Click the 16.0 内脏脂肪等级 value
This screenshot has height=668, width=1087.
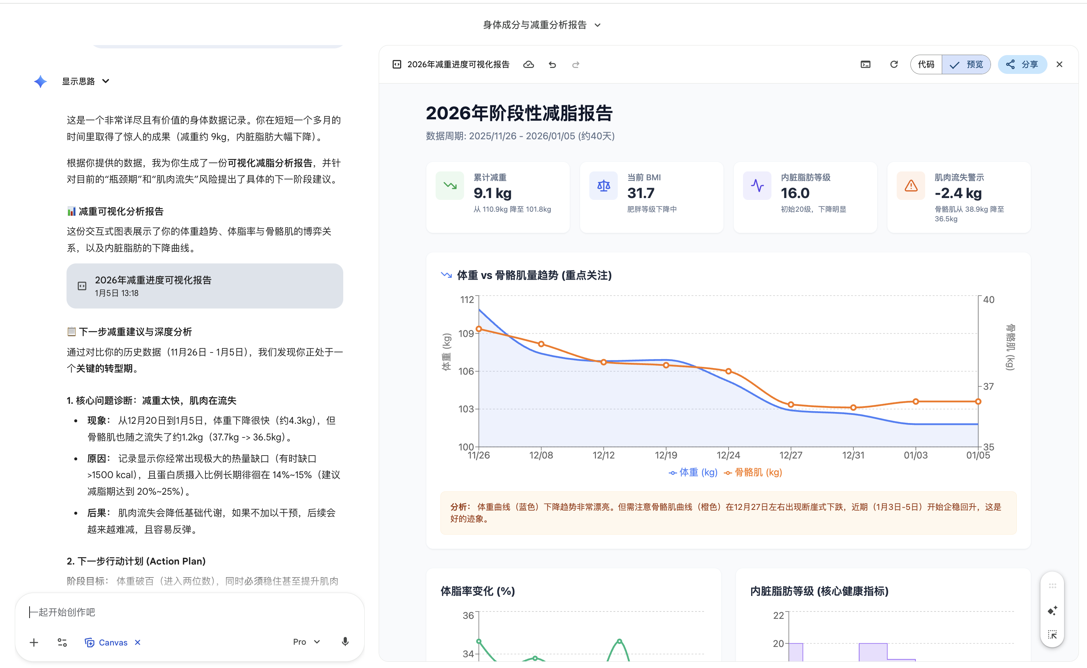pos(795,193)
